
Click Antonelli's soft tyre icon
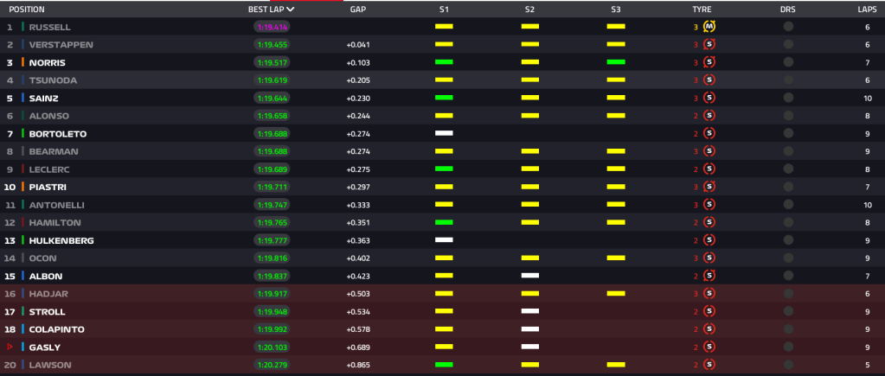(x=709, y=205)
